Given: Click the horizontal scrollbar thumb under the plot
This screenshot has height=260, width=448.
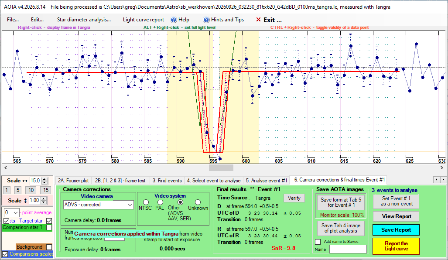Looking at the screenshot, I should (x=221, y=168).
